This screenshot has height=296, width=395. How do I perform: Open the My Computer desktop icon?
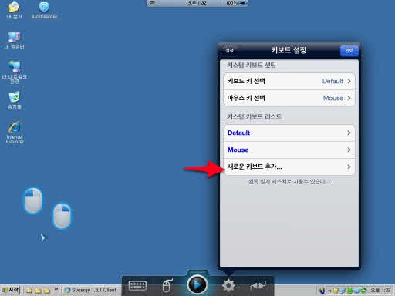tap(15, 40)
